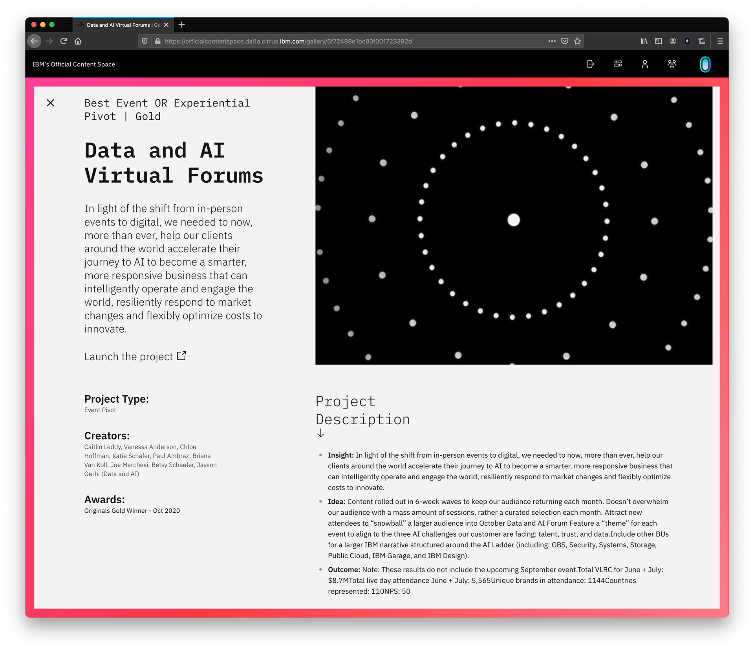
Task: Click the logout icon in header
Action: point(591,64)
